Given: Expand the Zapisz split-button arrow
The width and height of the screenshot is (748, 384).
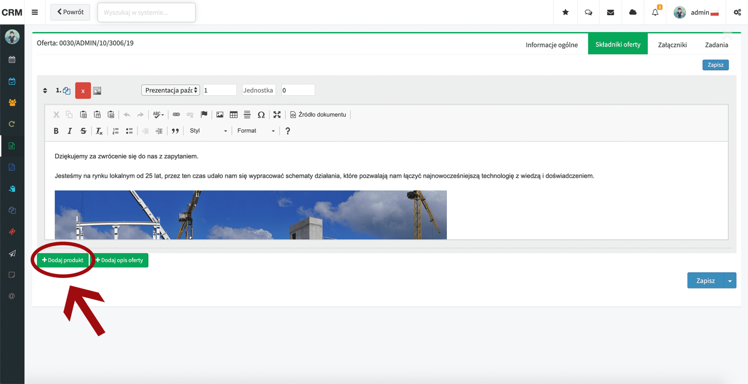Looking at the screenshot, I should pos(730,280).
